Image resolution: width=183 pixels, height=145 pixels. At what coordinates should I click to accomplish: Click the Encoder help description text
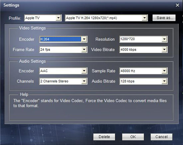pos(90,103)
